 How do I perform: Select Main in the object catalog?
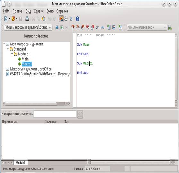coord(25,59)
